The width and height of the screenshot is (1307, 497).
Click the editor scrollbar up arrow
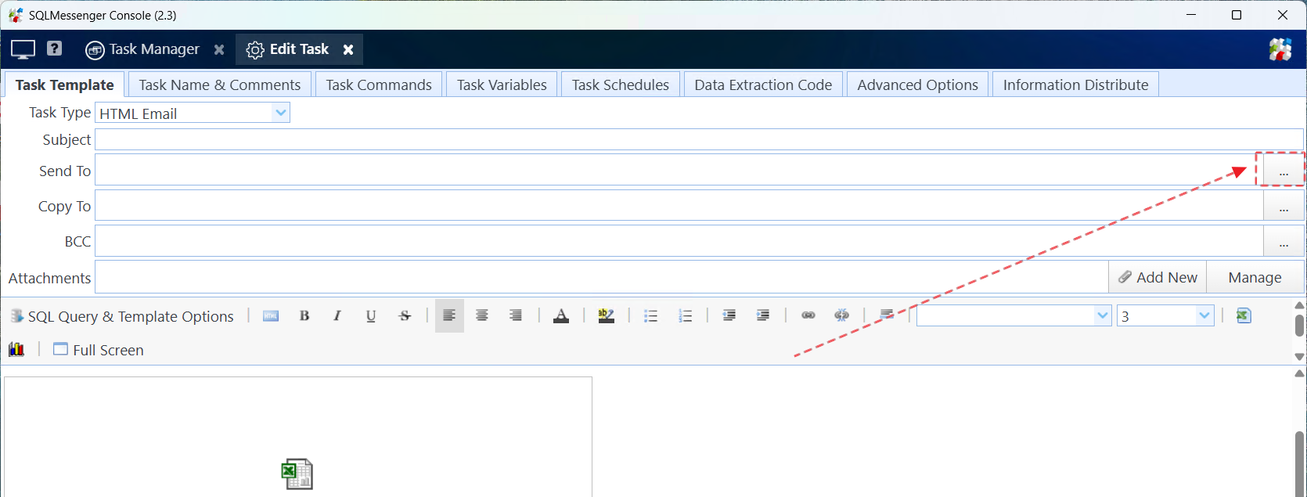coord(1300,373)
